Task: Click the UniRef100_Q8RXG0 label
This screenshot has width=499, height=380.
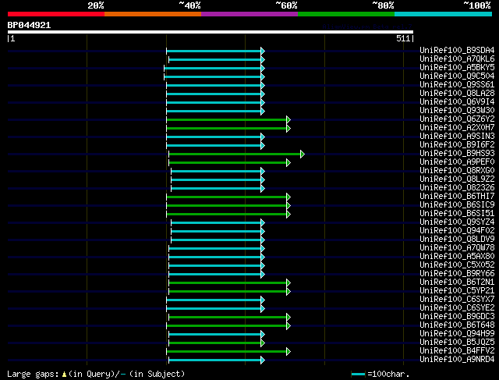Action: point(457,171)
